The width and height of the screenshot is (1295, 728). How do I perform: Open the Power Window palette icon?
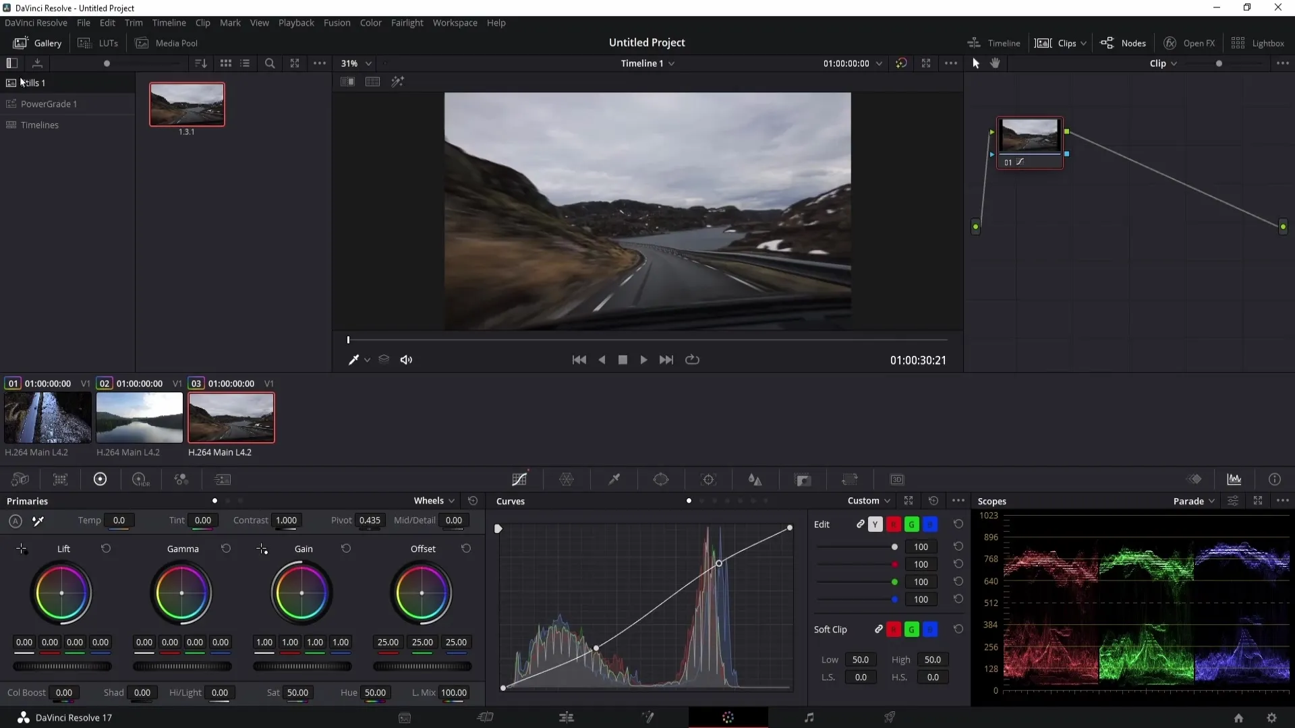(x=661, y=479)
